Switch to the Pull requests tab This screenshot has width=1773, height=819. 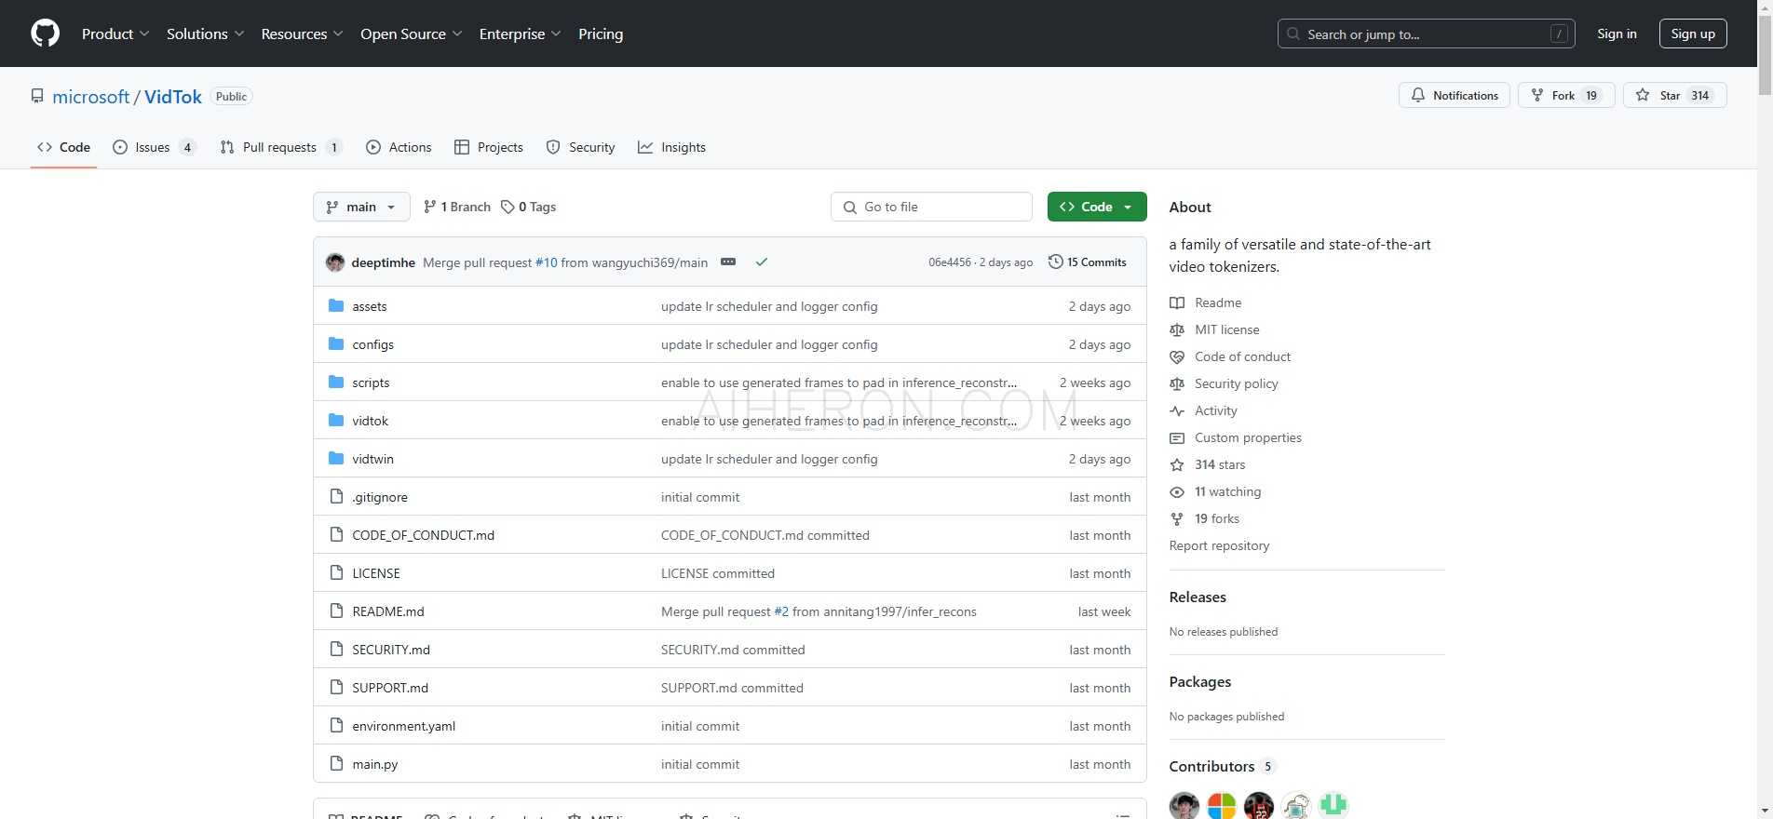280,147
